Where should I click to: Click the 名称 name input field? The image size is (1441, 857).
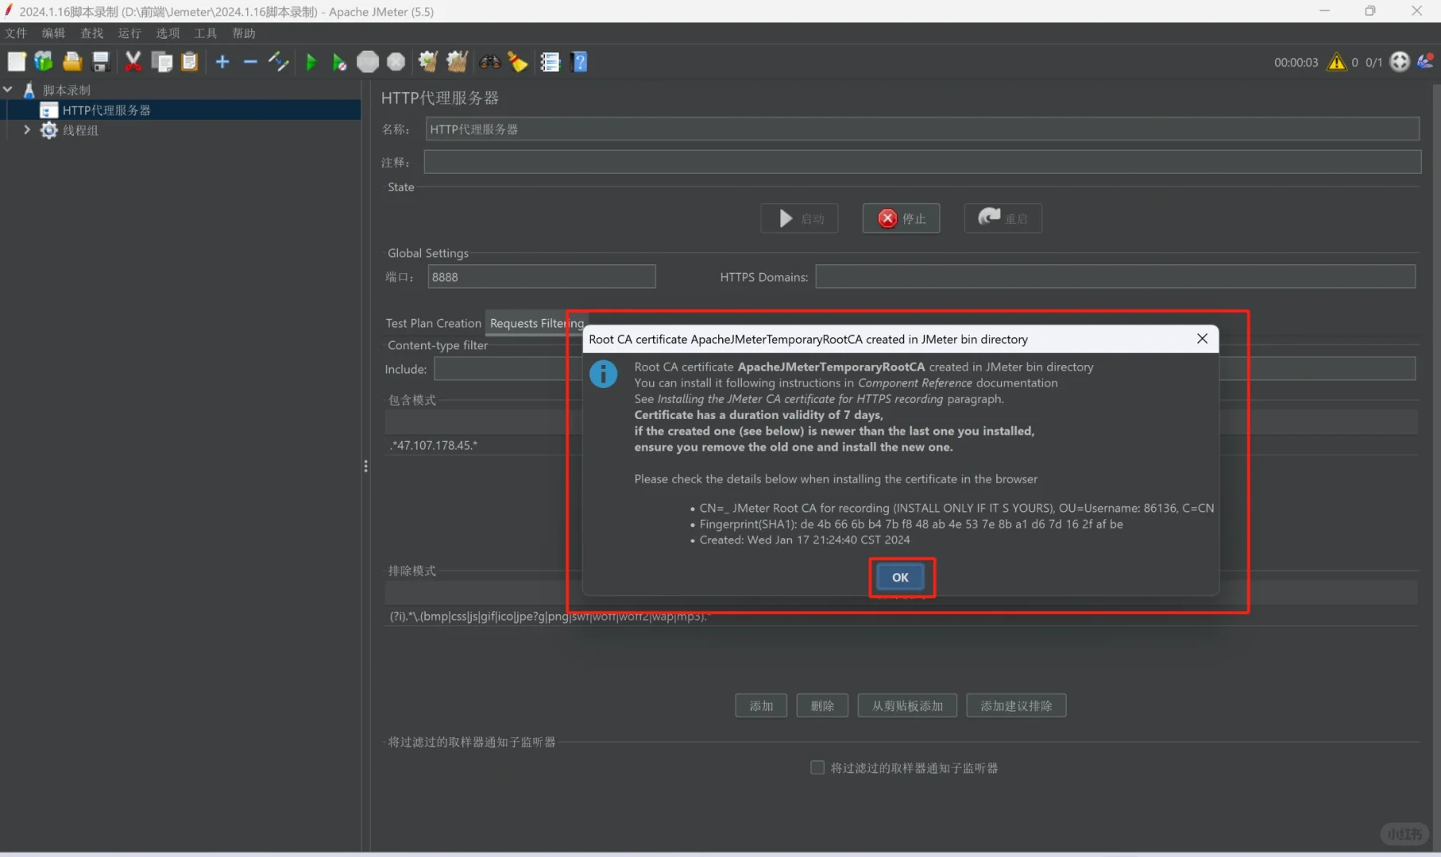click(x=922, y=129)
